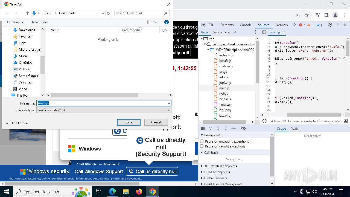
Task: Open index.html in Sources tree
Action: [x=227, y=55]
